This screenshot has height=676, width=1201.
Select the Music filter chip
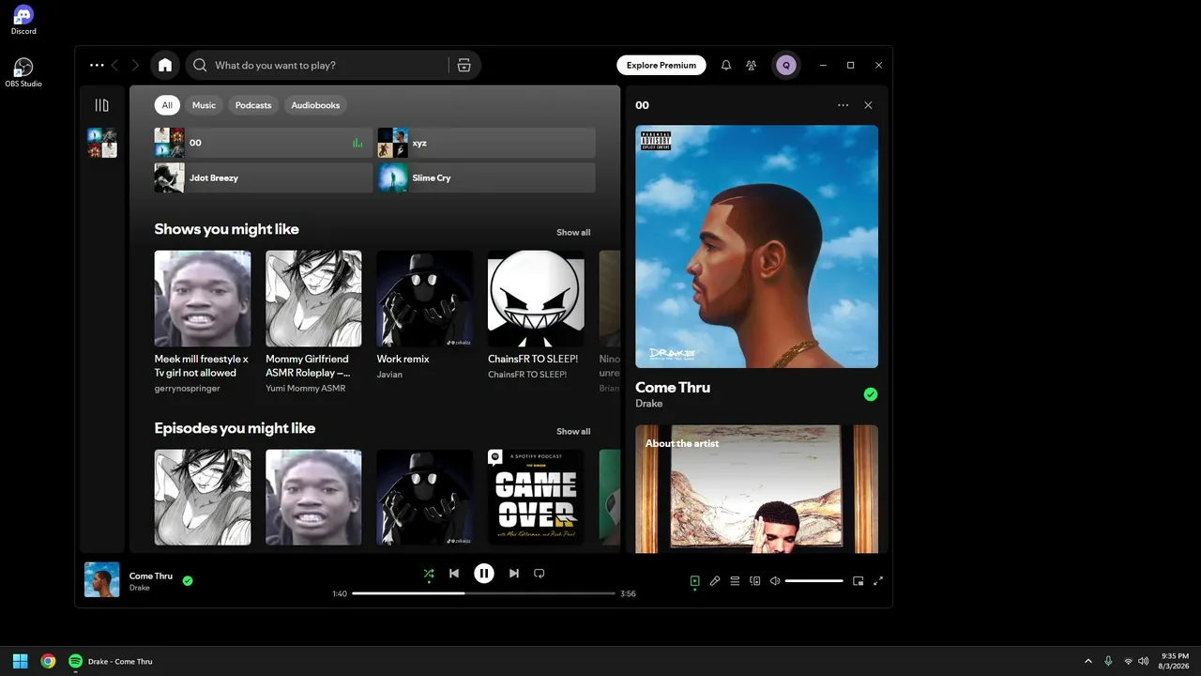click(x=204, y=105)
